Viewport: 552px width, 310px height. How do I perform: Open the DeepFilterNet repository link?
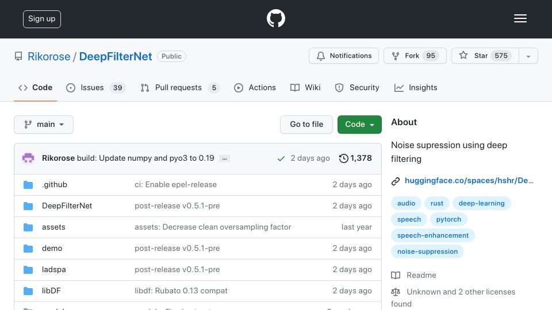pos(116,56)
